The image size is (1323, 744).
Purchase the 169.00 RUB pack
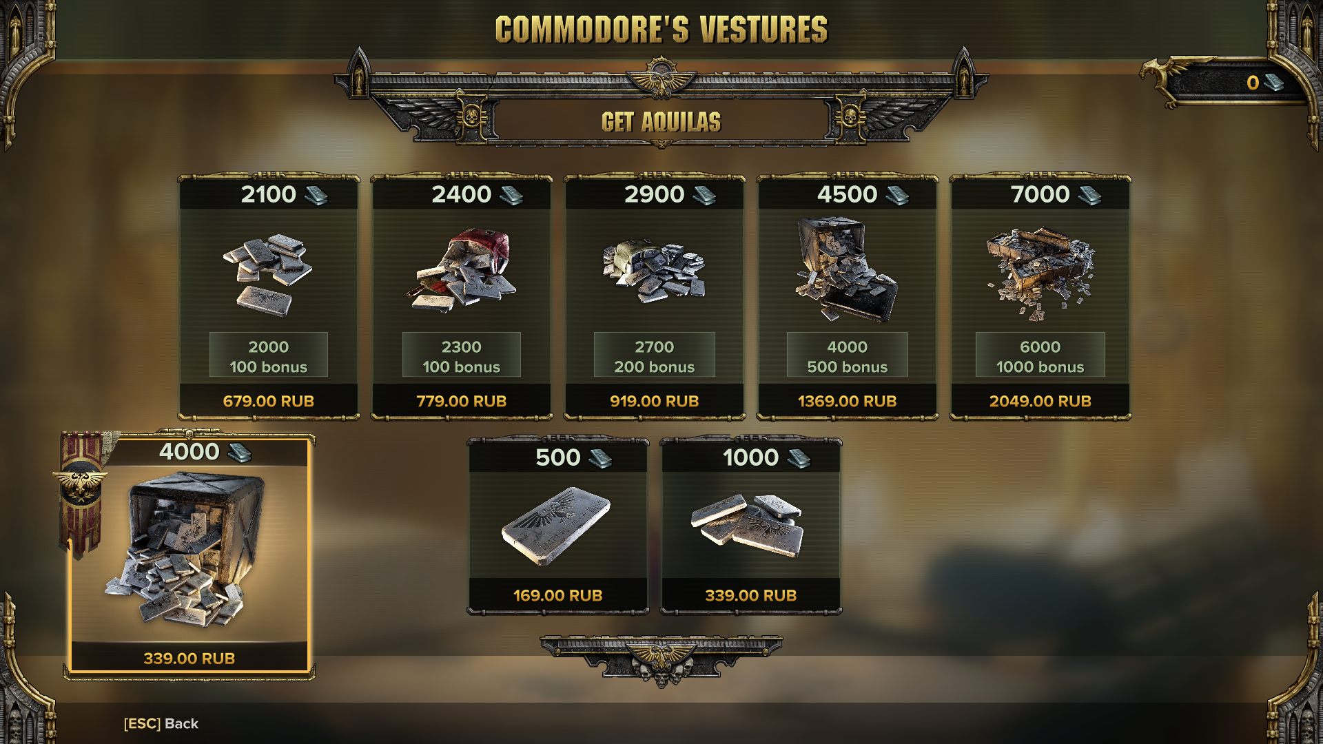558,595
